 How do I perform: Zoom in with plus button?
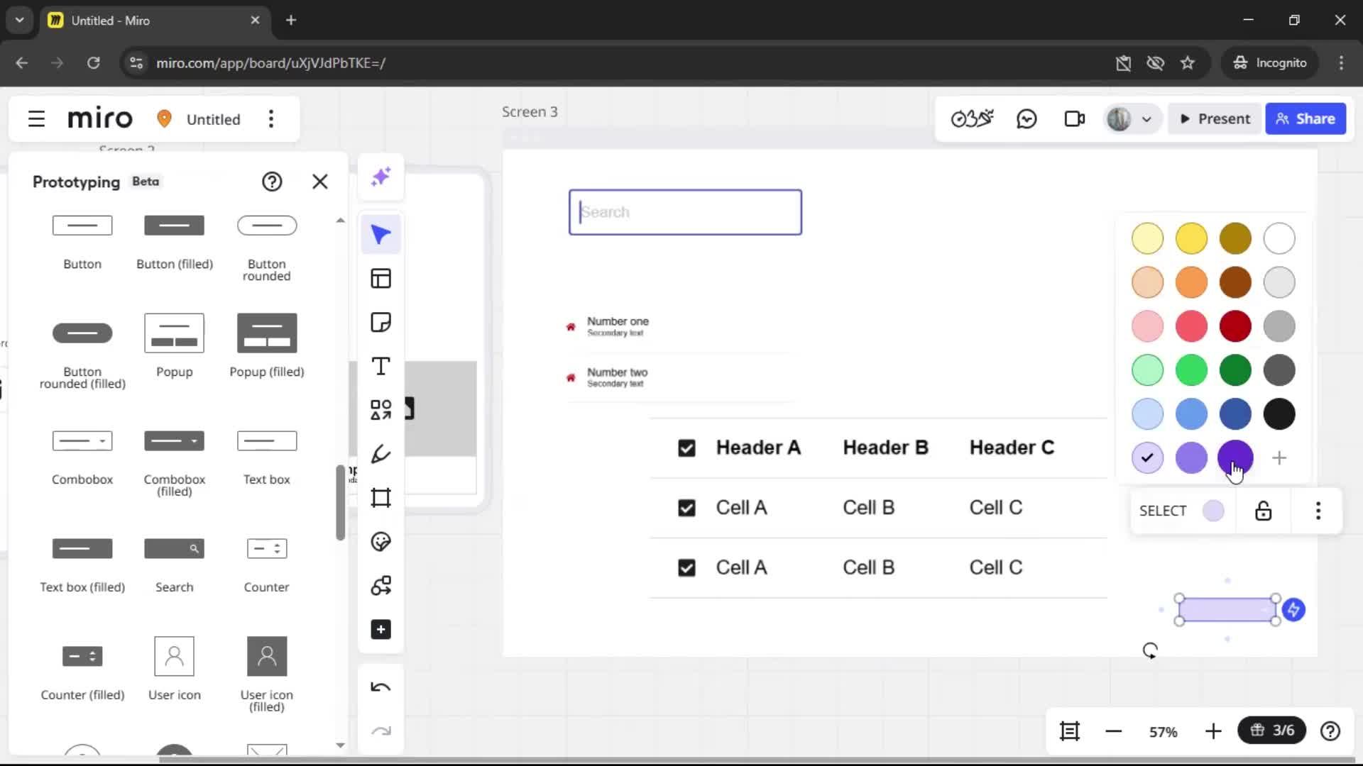[1213, 731]
